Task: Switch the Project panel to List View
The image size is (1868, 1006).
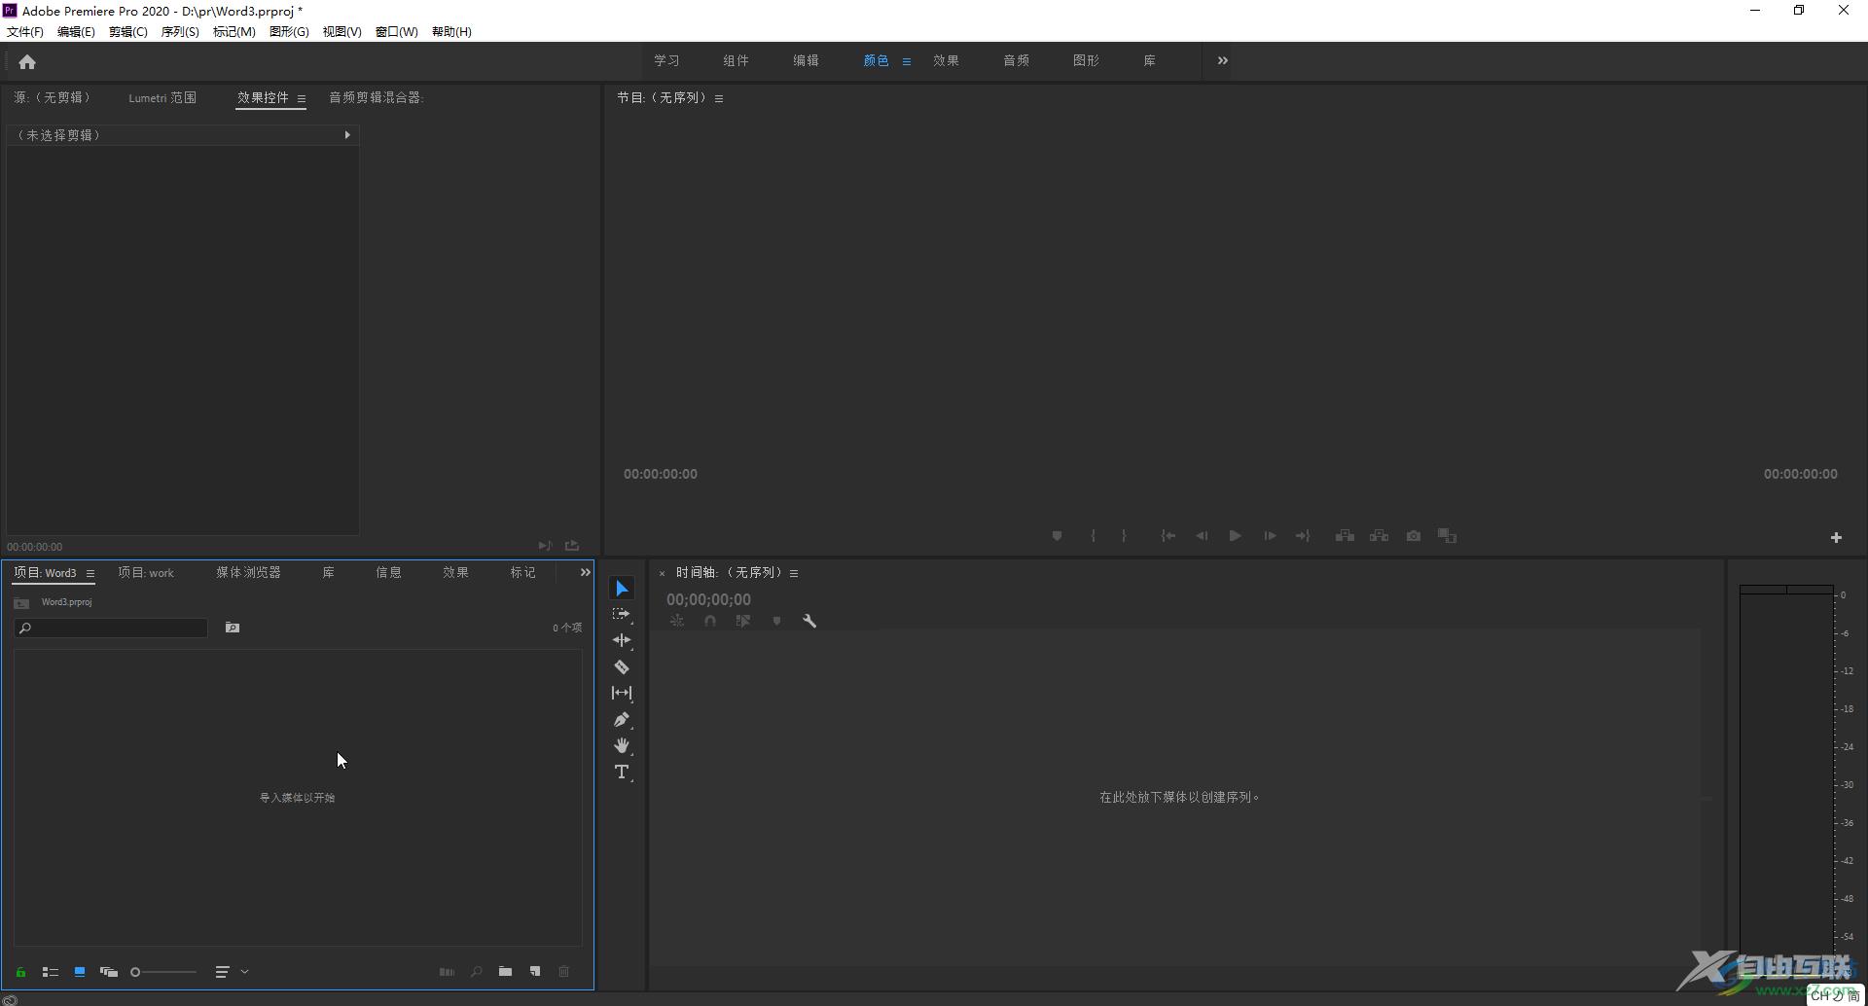Action: pyautogui.click(x=51, y=972)
